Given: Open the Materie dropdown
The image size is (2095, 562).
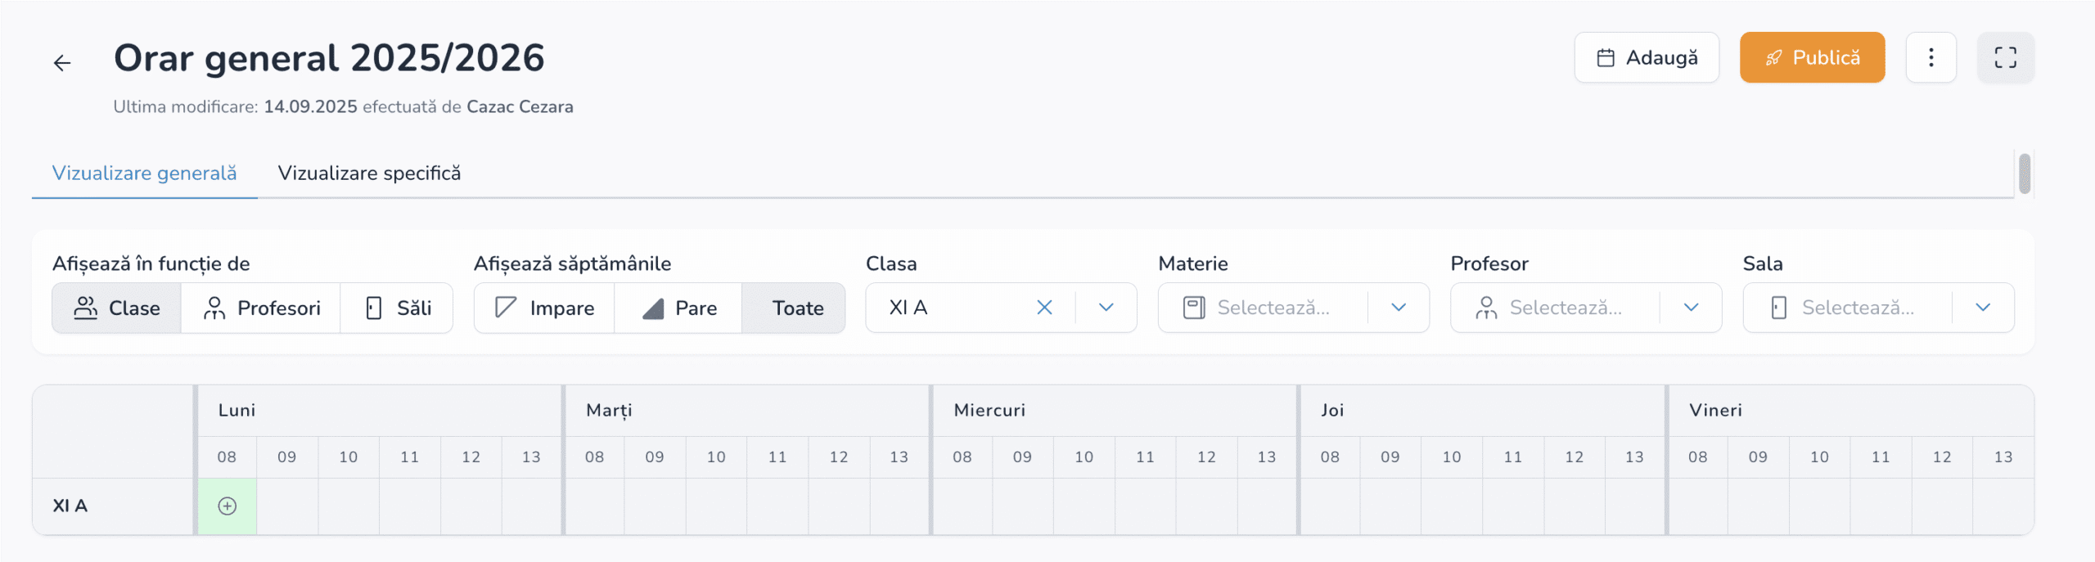Looking at the screenshot, I should coord(1293,308).
